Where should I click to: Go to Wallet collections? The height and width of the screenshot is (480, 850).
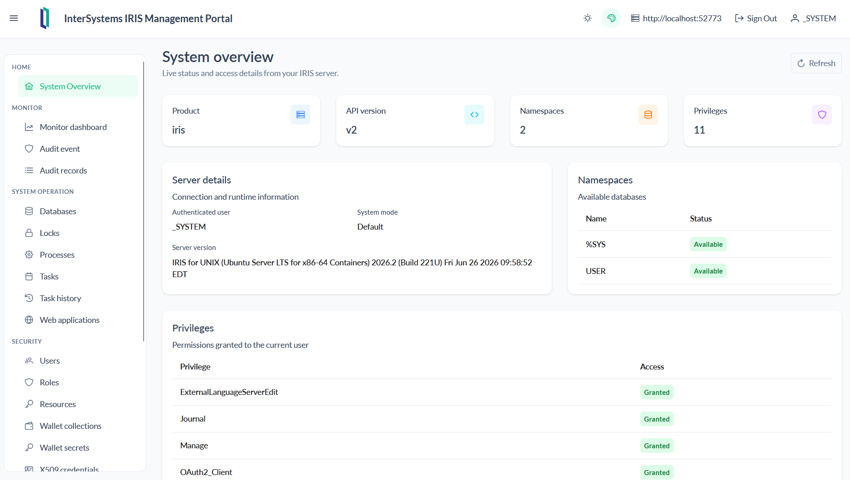tap(78, 426)
